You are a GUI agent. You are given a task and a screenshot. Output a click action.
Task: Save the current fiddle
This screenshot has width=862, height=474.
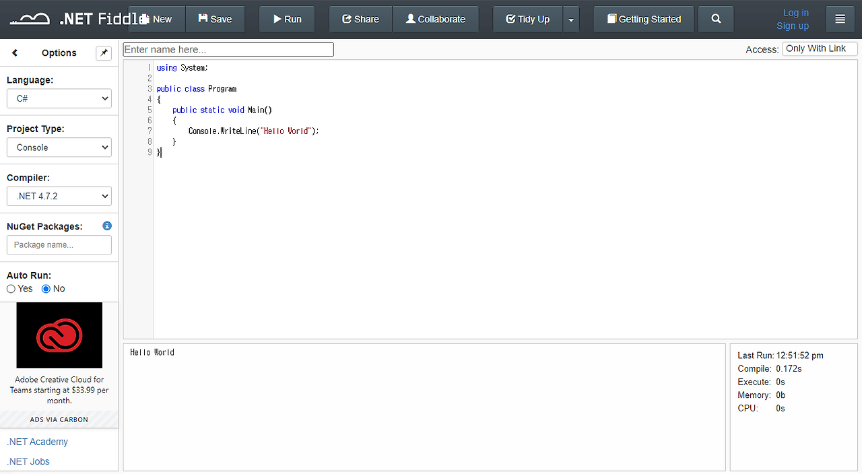pyautogui.click(x=215, y=18)
